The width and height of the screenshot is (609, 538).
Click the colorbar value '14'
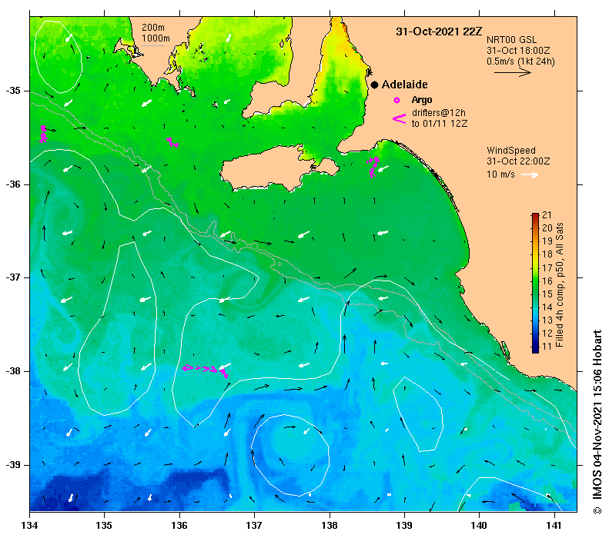pos(547,307)
